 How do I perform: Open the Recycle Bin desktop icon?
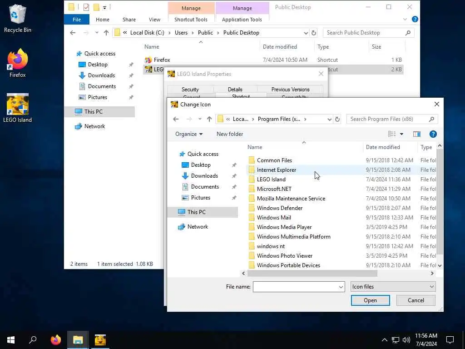[18, 18]
